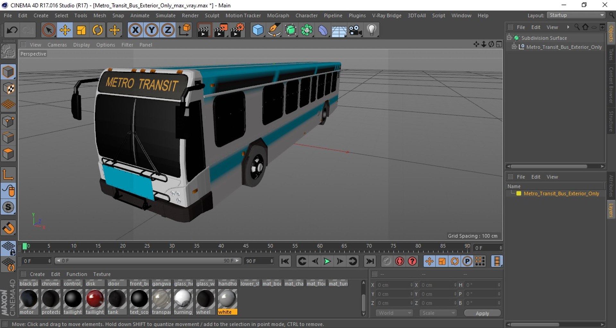616x328 pixels.
Task: Open viewport Cameras menu
Action: (57, 45)
